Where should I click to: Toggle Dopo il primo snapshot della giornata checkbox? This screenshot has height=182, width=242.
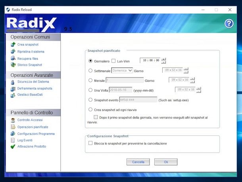click(x=96, y=117)
